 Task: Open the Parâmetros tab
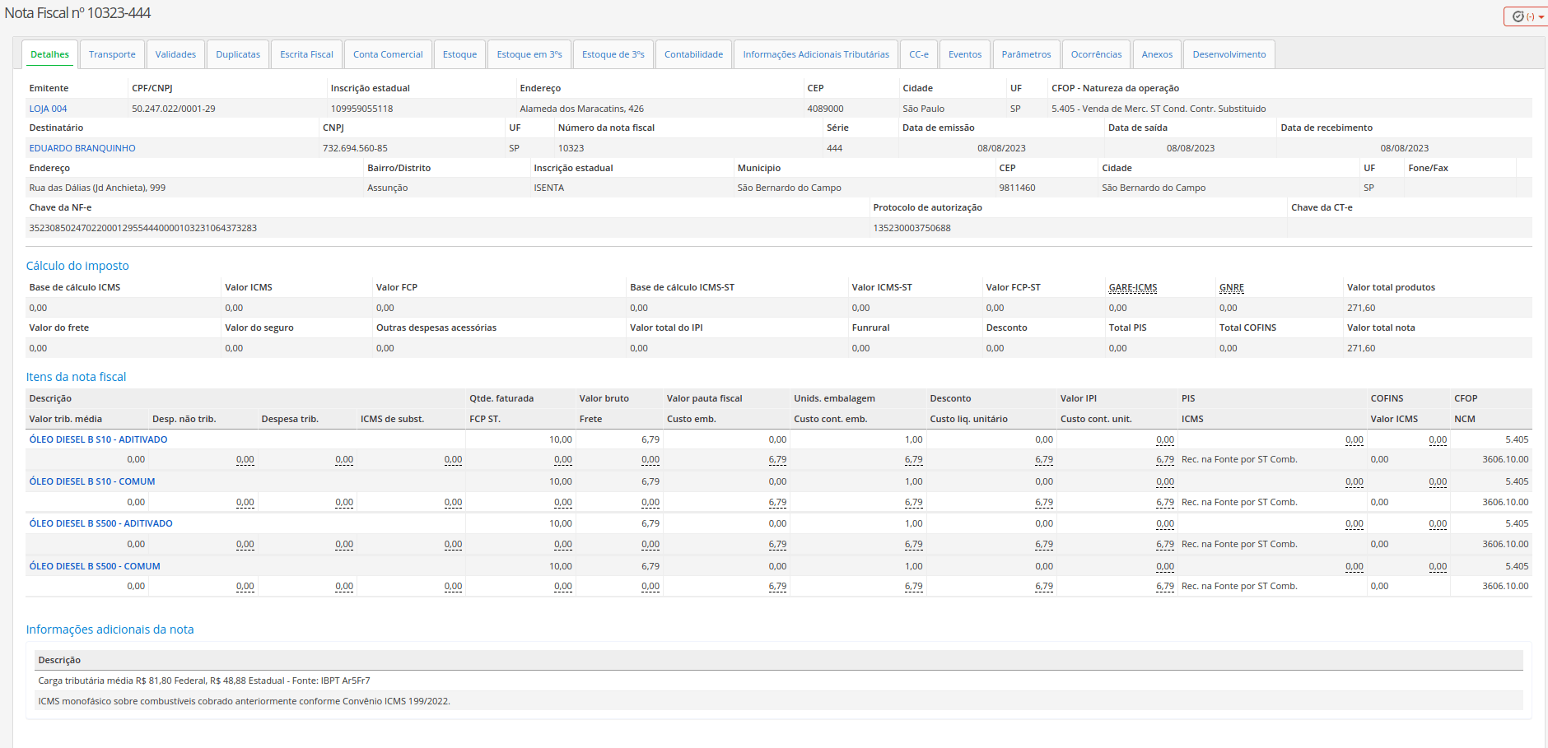click(x=1026, y=54)
